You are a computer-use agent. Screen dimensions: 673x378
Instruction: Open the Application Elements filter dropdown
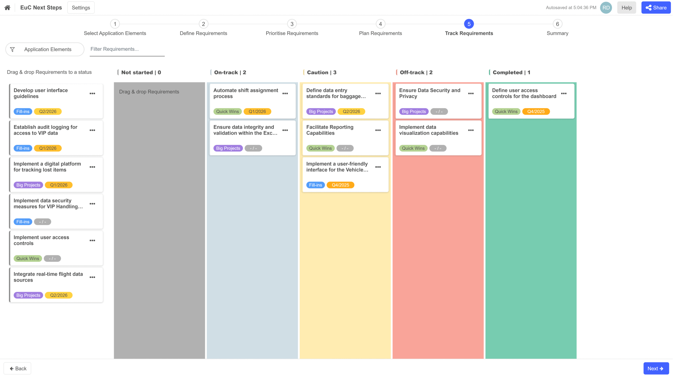45,49
